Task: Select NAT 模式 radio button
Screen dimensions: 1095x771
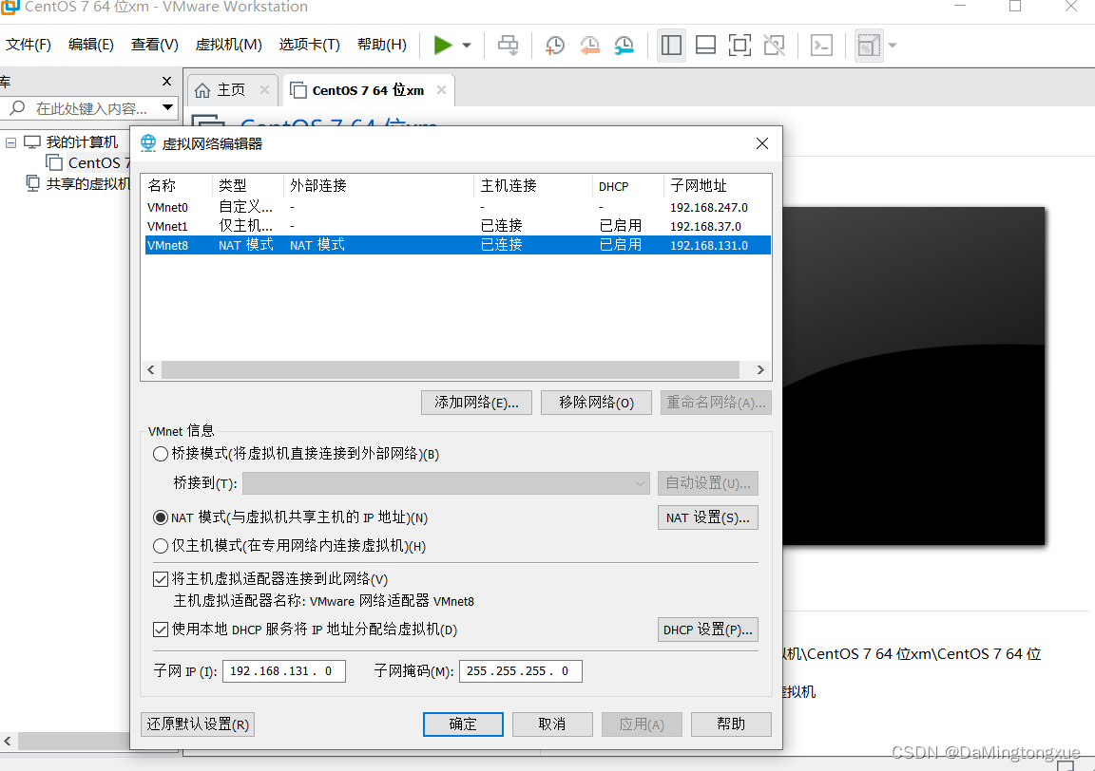Action: tap(160, 517)
